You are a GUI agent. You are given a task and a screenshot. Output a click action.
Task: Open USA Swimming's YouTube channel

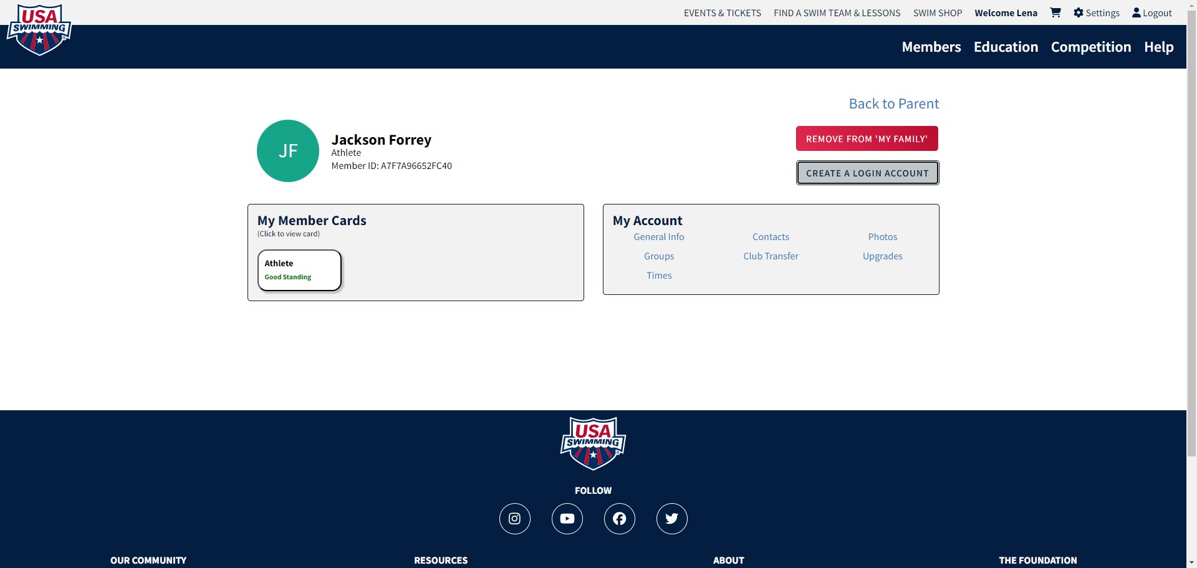567,518
